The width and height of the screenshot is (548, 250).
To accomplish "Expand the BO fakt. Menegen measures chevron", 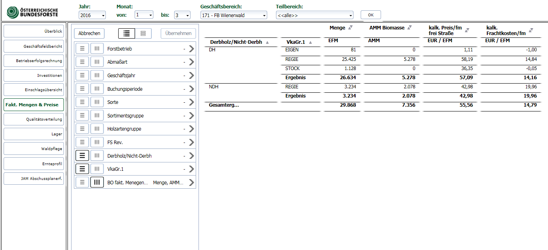I will click(x=191, y=182).
